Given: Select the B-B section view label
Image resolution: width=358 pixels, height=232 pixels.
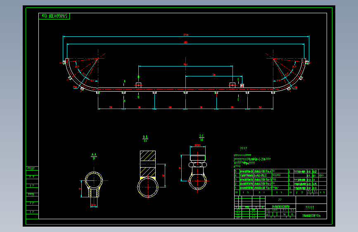Looking at the screenshot, I should pos(145,139).
